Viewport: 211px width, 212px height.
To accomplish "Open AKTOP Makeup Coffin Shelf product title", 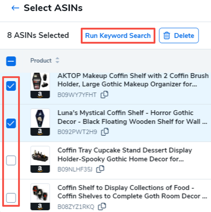I will pos(133,80).
